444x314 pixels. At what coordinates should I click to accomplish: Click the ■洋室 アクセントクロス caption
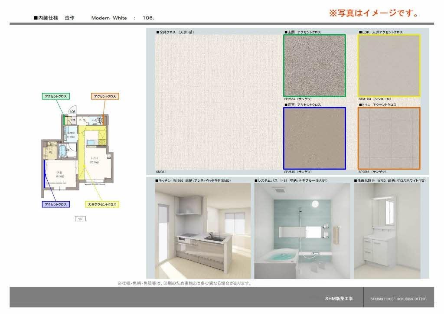303,105
